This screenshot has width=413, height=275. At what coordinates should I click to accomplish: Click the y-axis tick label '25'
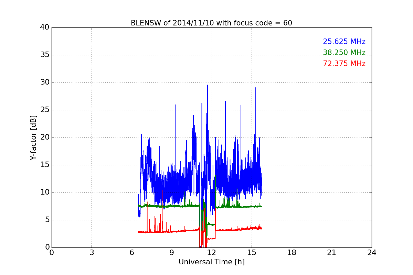(45, 110)
